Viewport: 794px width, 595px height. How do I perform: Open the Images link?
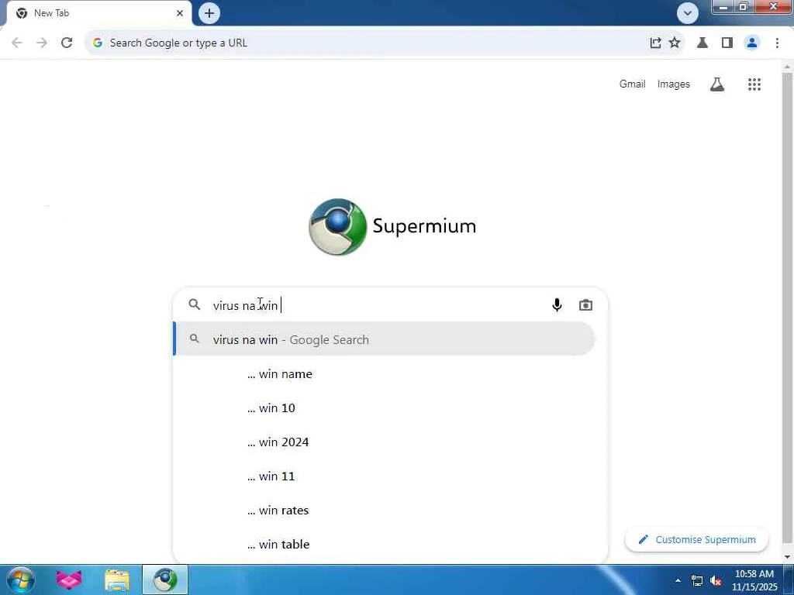(x=674, y=84)
